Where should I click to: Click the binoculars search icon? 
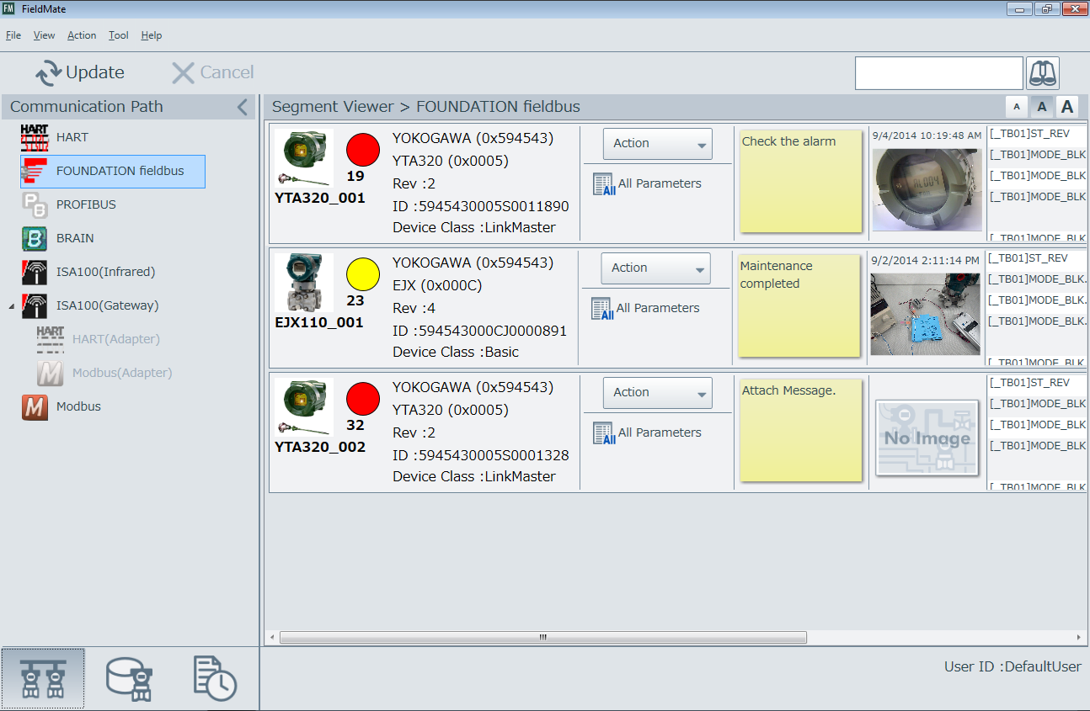[x=1043, y=73]
